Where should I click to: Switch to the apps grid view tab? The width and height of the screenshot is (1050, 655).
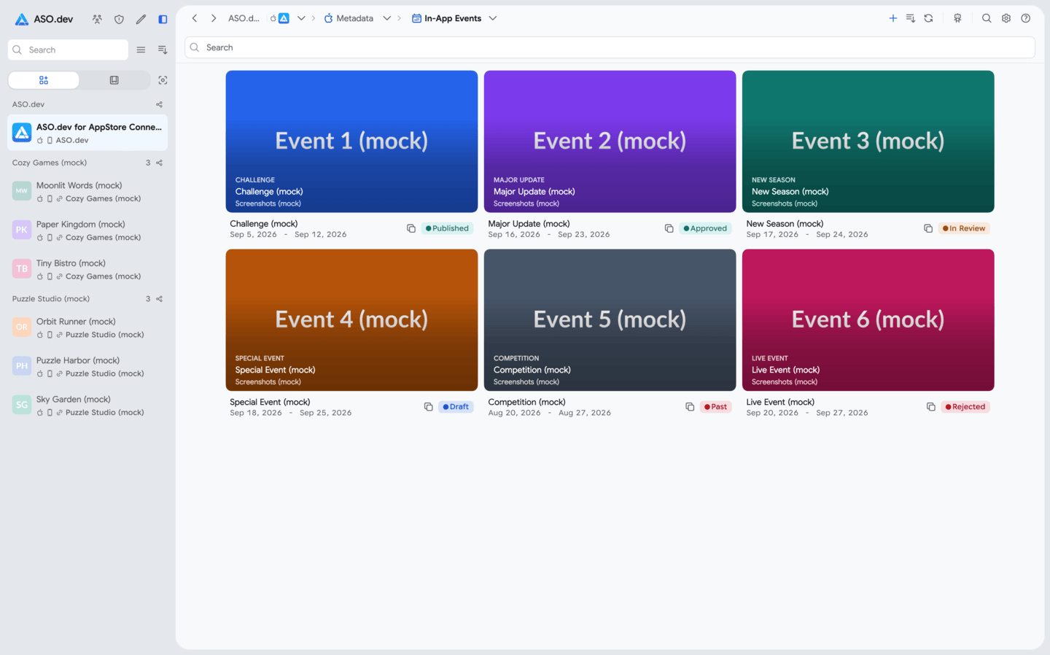(44, 80)
